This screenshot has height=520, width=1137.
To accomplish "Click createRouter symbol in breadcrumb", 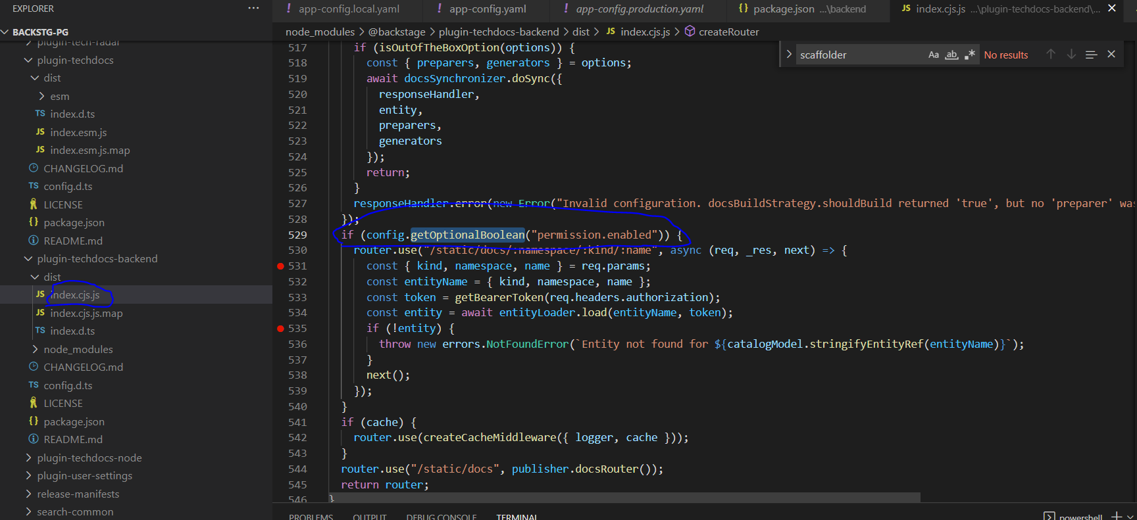I will tap(728, 32).
